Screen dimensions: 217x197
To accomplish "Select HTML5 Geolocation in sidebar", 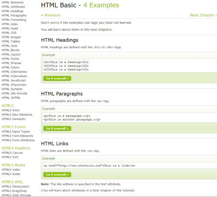I will tap(15, 187).
